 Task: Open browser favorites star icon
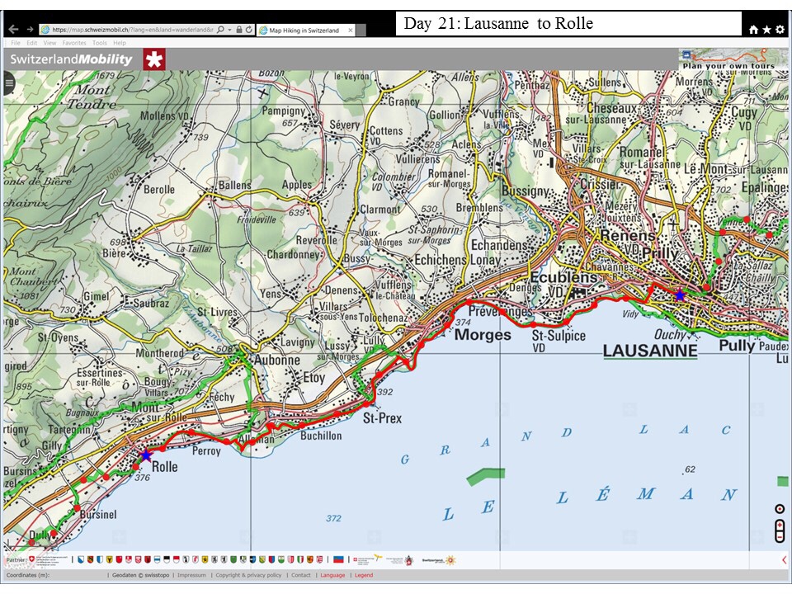pyautogui.click(x=766, y=30)
